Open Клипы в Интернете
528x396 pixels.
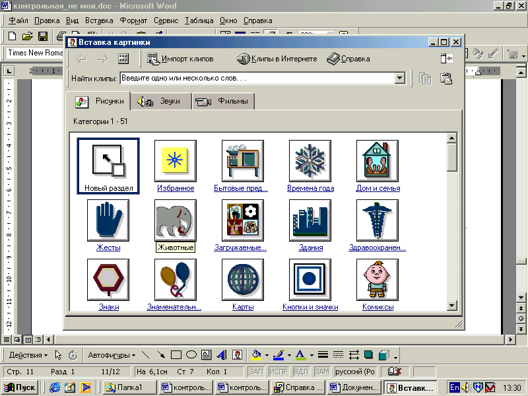277,59
